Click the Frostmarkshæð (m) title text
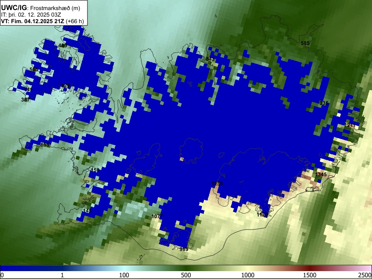The image size is (372, 279). point(55,8)
